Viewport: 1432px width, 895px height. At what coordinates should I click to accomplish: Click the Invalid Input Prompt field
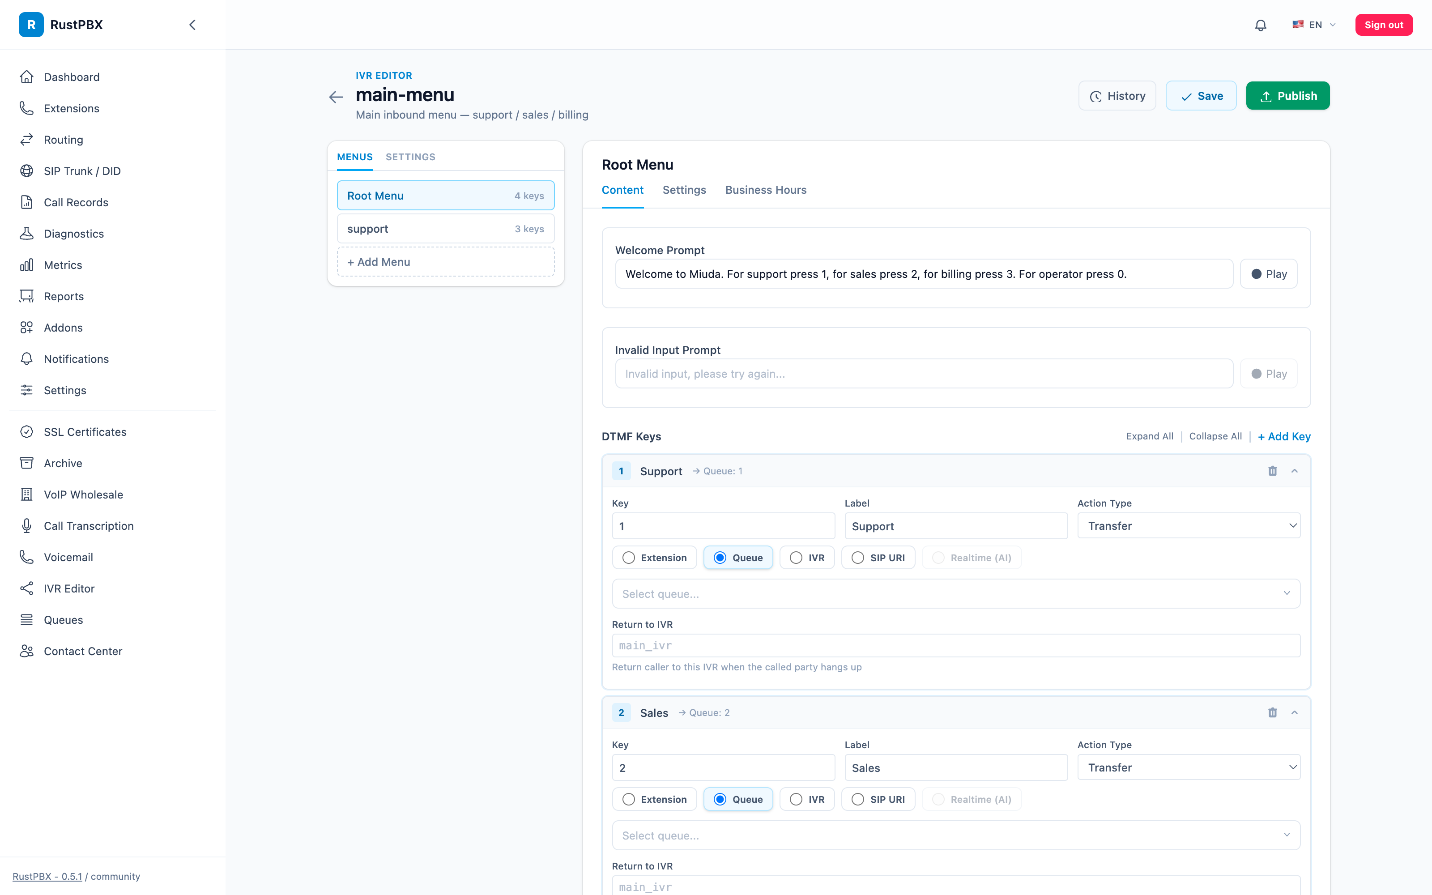[924, 374]
